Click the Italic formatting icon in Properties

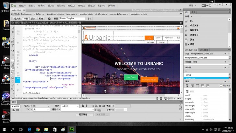(87, 106)
